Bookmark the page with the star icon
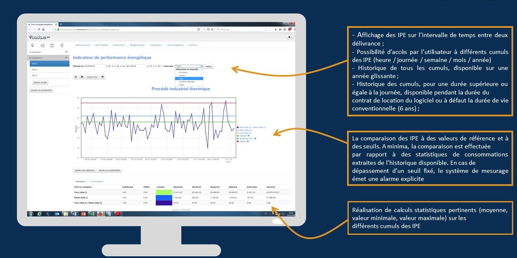The width and height of the screenshot is (517, 258). coord(212,30)
